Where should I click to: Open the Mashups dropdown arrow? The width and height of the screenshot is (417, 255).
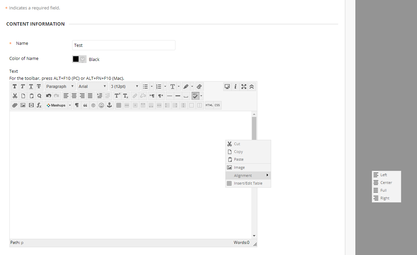click(x=70, y=105)
